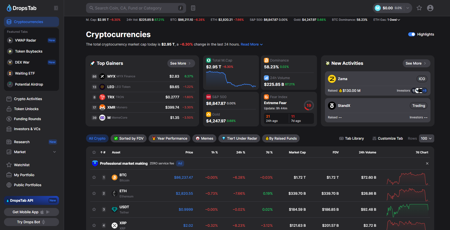This screenshot has width=450, height=230.
Task: Click the favorites star icon in header
Action: tap(419, 8)
